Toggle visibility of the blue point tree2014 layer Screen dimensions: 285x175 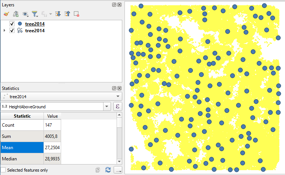[x=12, y=24]
